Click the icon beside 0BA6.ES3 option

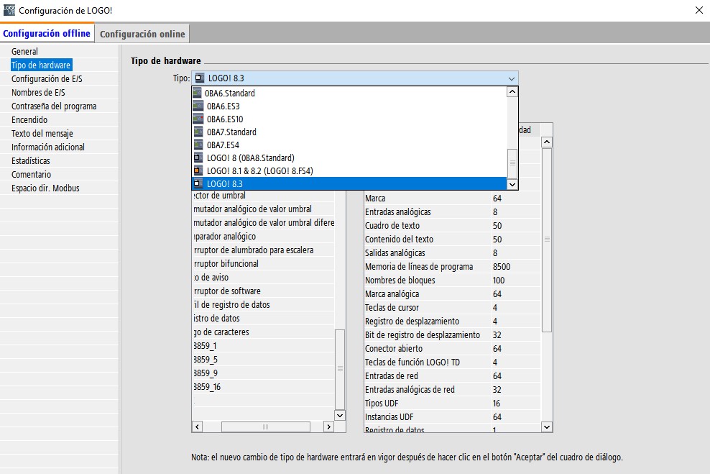pos(198,106)
